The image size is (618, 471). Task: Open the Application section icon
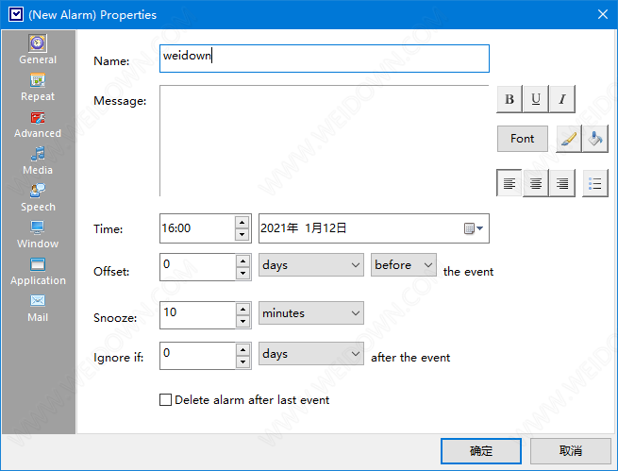(x=38, y=264)
